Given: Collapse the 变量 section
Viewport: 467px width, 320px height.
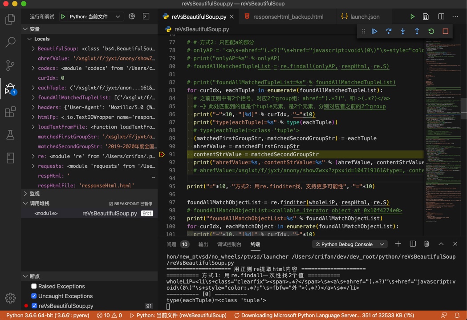Looking at the screenshot, I should click(x=26, y=29).
